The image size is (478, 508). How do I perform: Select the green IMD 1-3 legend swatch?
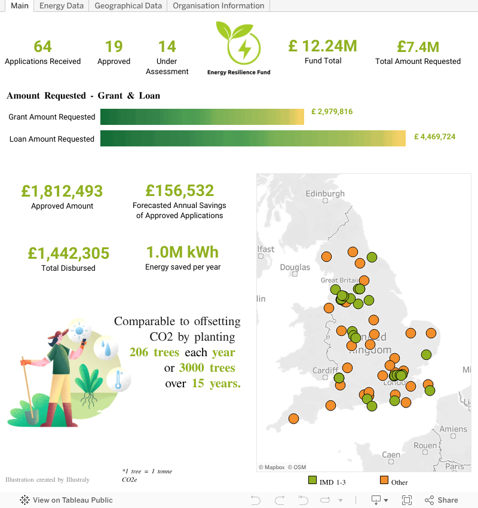[x=312, y=480]
